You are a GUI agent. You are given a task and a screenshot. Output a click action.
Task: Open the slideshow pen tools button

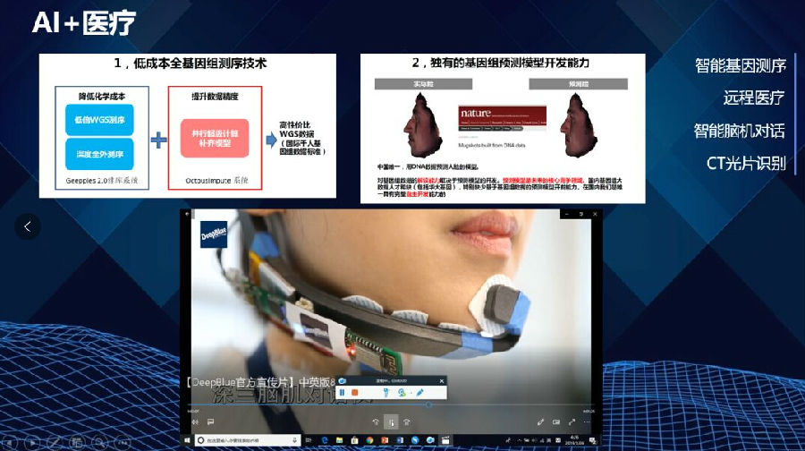coord(54,442)
